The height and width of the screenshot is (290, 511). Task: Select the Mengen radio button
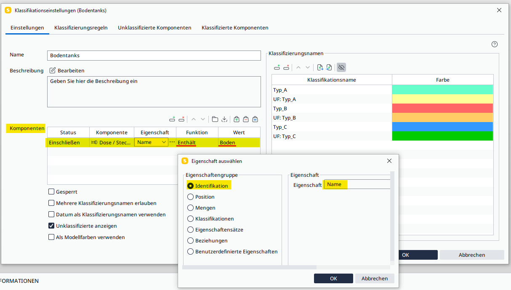(190, 208)
